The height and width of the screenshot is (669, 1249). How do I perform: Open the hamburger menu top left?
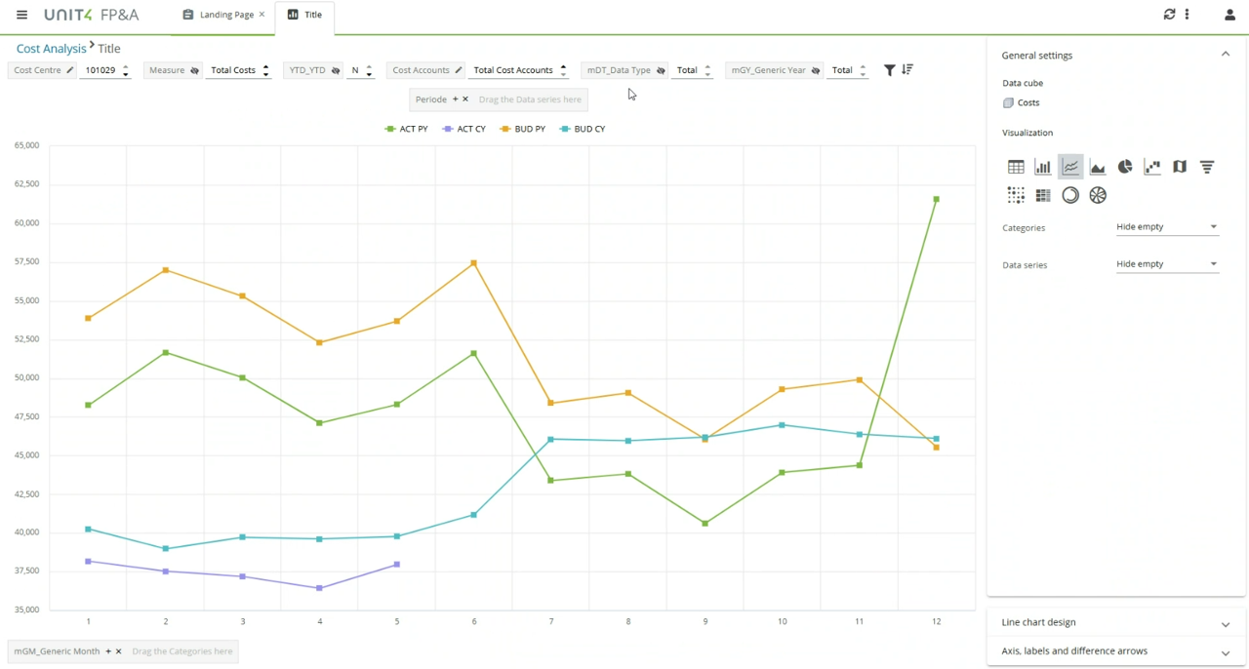21,15
